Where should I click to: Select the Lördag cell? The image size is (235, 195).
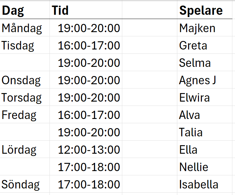(x=19, y=150)
